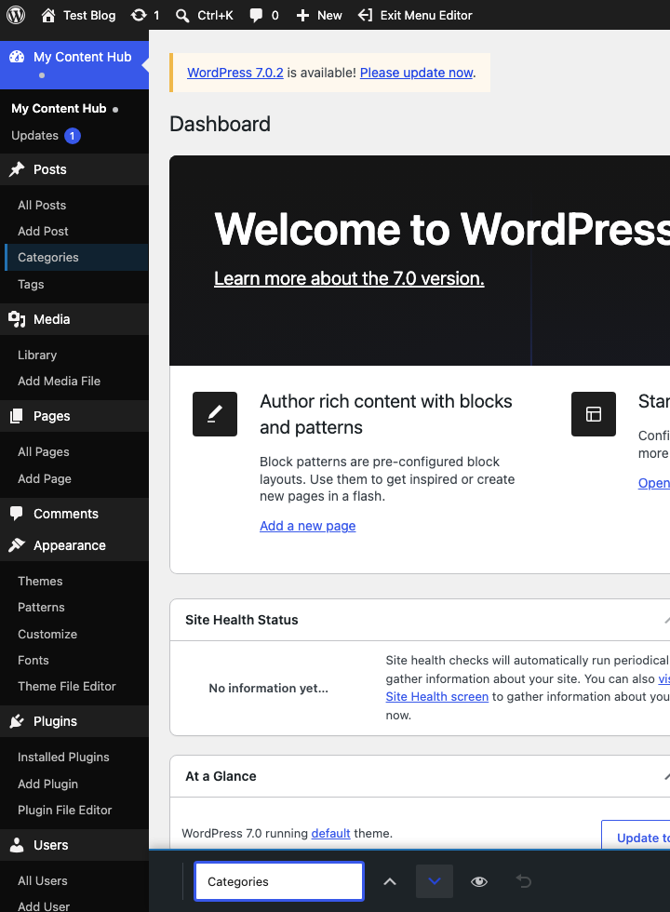Open the Media menu
The height and width of the screenshot is (912, 670).
pyautogui.click(x=74, y=319)
